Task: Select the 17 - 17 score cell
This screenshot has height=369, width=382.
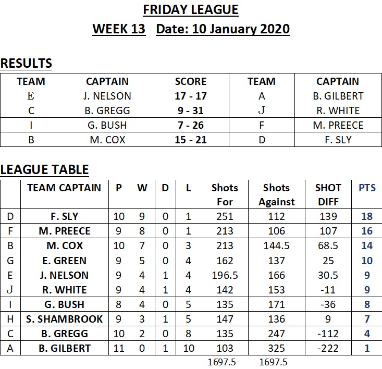Action: tap(191, 96)
